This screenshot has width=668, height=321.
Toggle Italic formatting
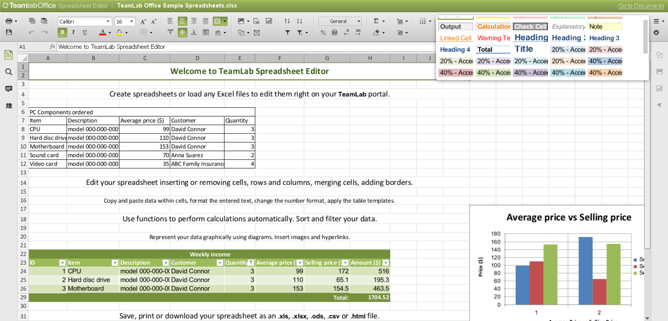73,33
